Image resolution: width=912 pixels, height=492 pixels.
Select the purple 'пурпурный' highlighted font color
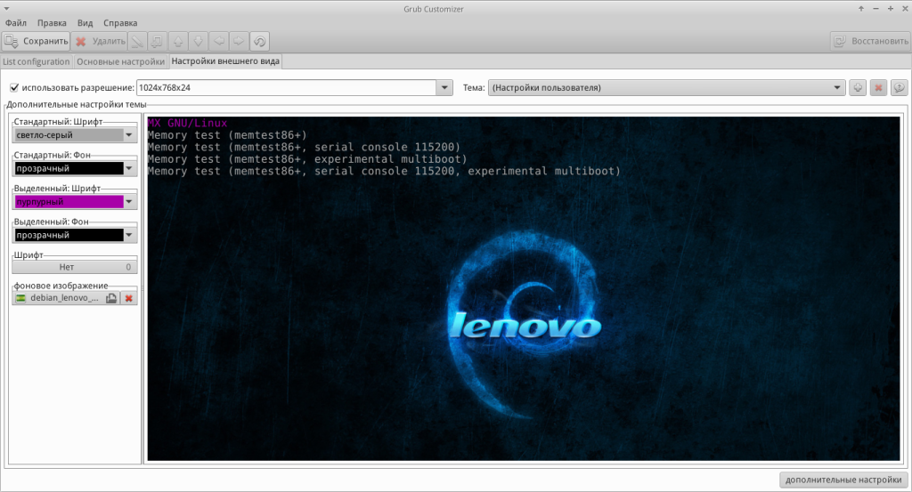pyautogui.click(x=69, y=202)
